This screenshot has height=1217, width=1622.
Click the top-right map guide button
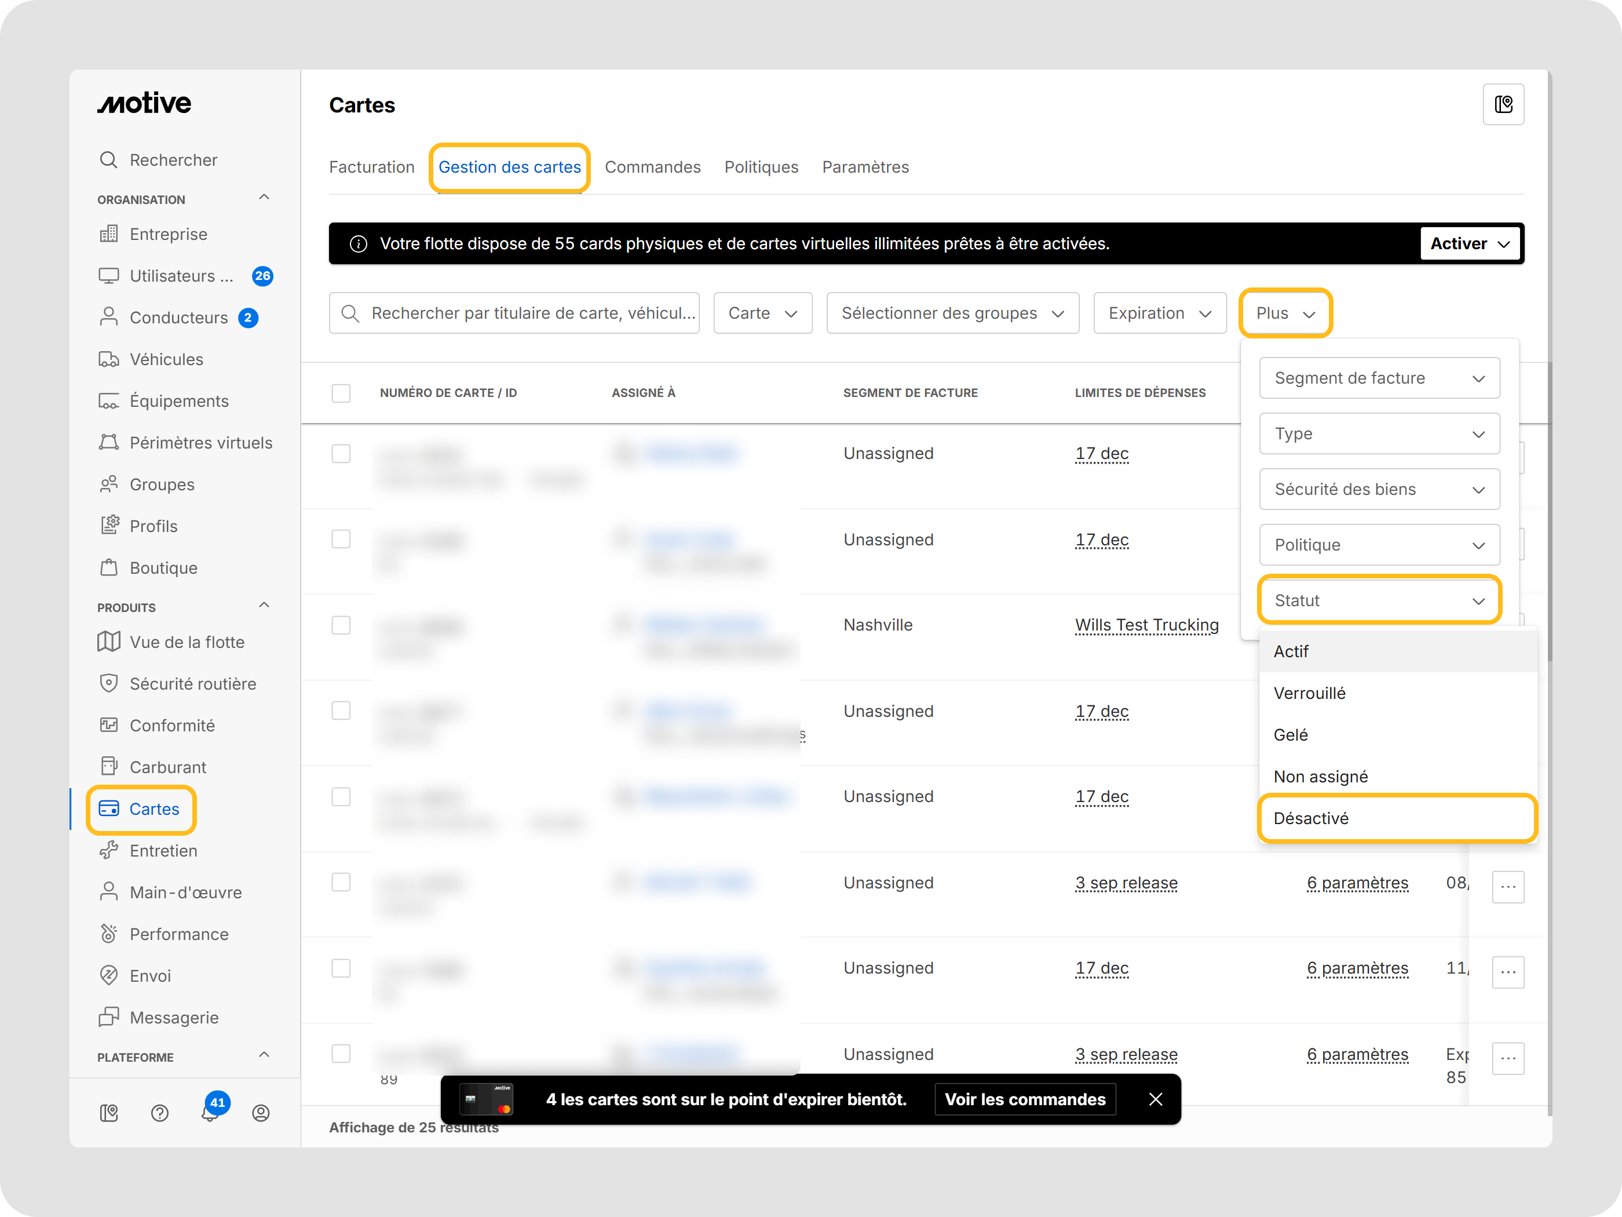point(1503,104)
